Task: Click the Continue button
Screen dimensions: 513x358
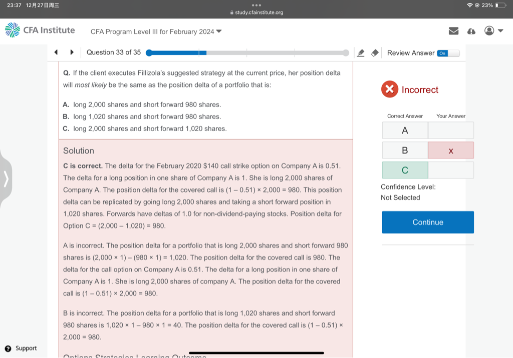Action: 427,222
